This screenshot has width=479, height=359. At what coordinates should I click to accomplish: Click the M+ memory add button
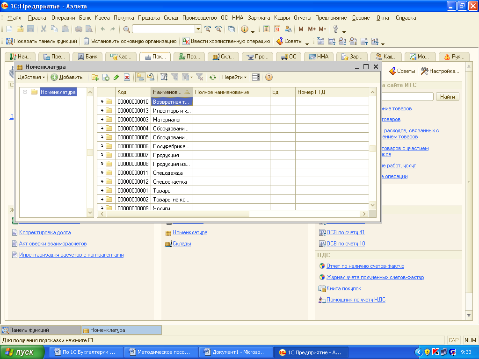coord(312,29)
